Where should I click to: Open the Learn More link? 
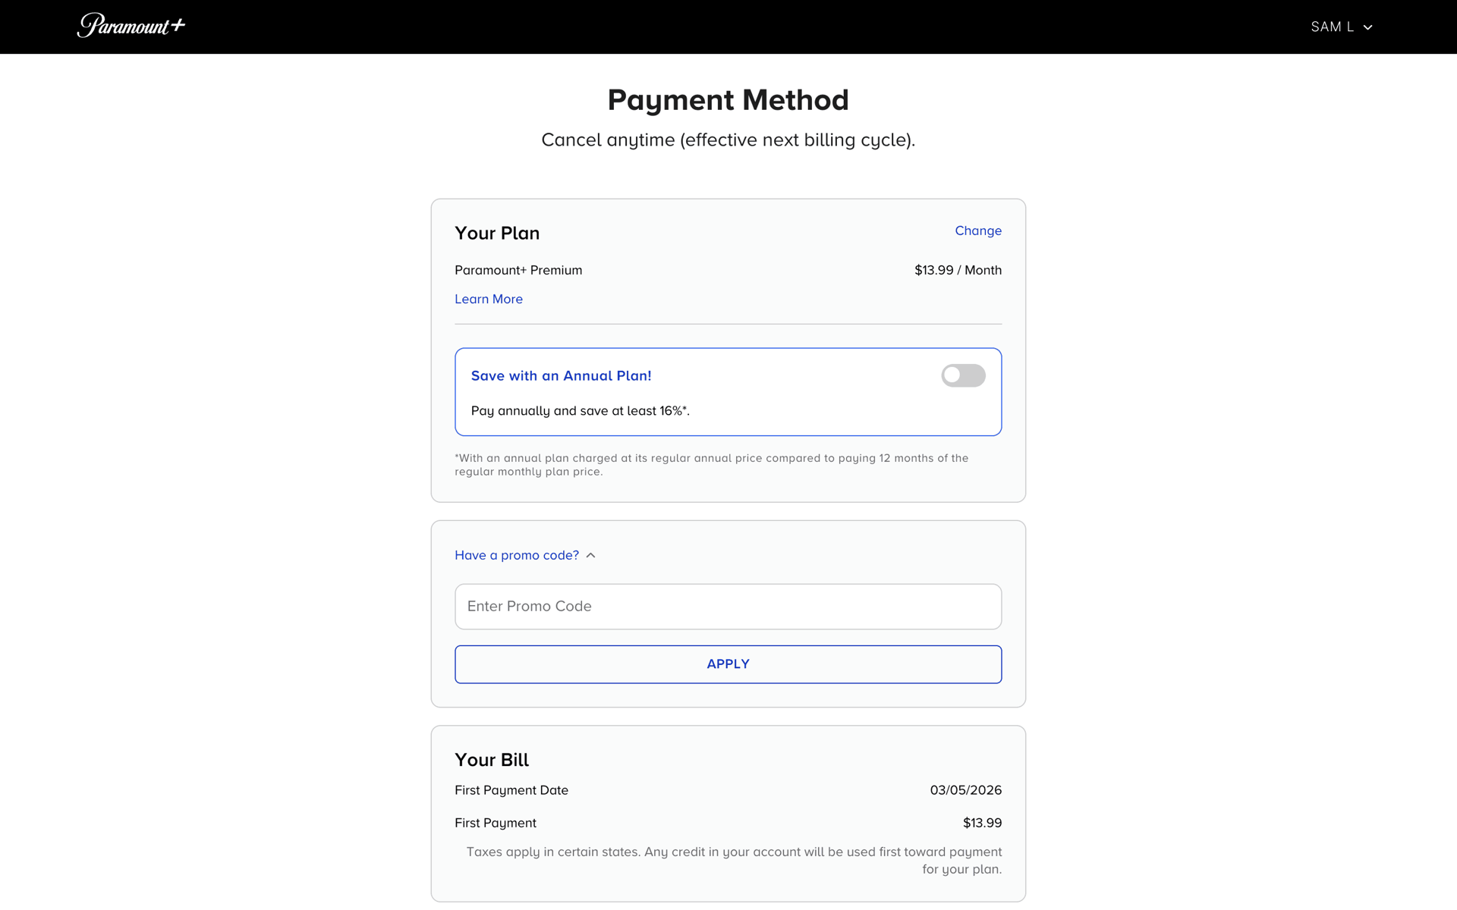click(x=488, y=299)
